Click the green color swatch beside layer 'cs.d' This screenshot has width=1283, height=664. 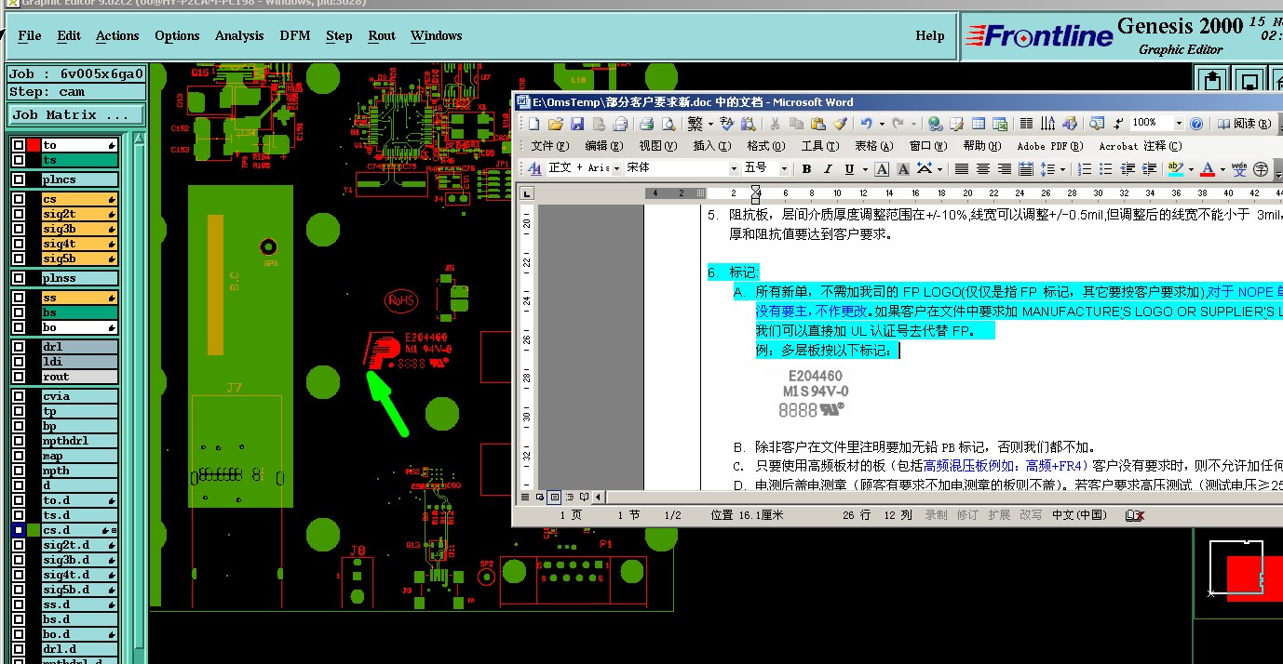(34, 530)
